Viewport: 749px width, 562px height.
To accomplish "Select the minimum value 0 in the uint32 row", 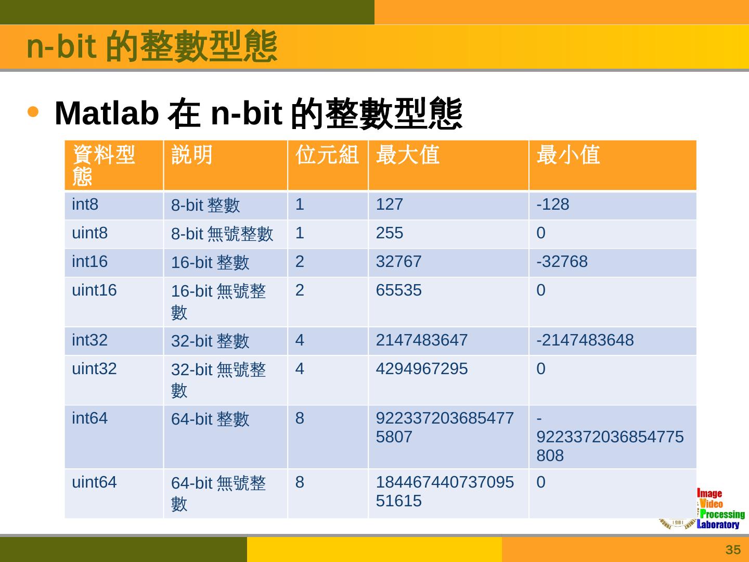I will tap(541, 369).
